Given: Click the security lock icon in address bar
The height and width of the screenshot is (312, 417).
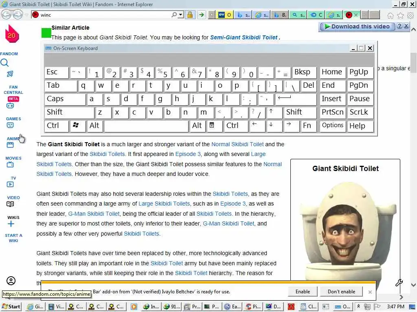Looking at the screenshot, I should (x=190, y=15).
